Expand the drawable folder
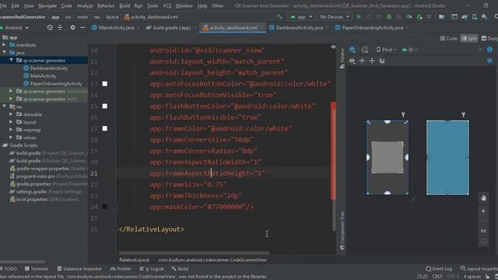Image resolution: width=498 pixels, height=280 pixels. pos(11,114)
